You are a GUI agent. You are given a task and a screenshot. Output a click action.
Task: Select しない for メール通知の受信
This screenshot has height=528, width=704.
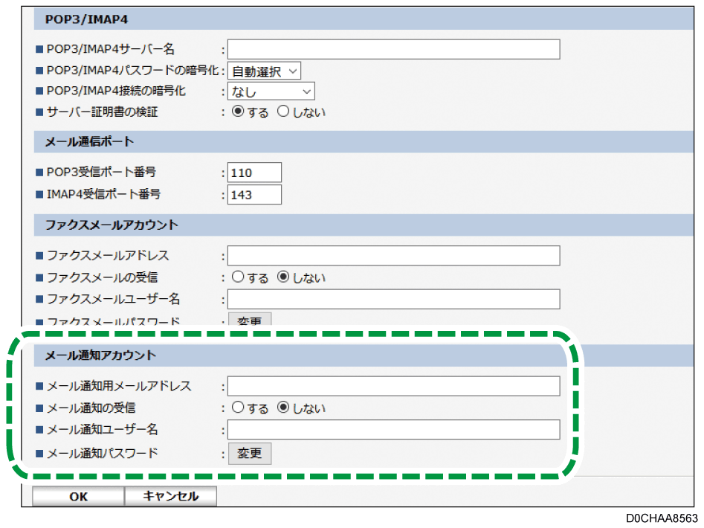pyautogui.click(x=283, y=408)
